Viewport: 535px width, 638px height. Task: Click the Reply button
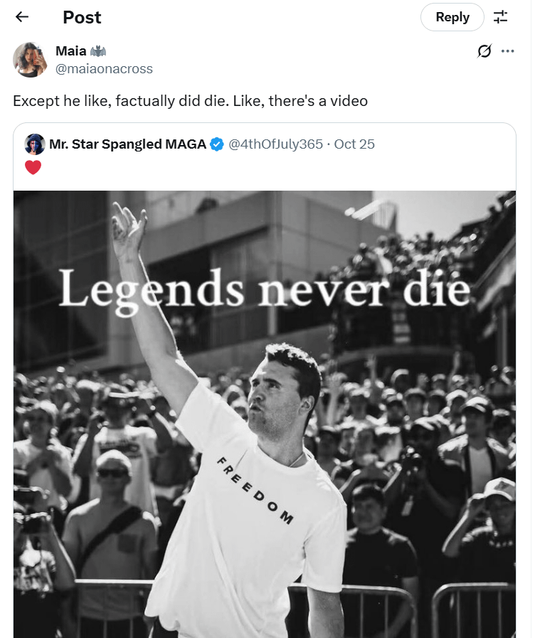tap(452, 17)
